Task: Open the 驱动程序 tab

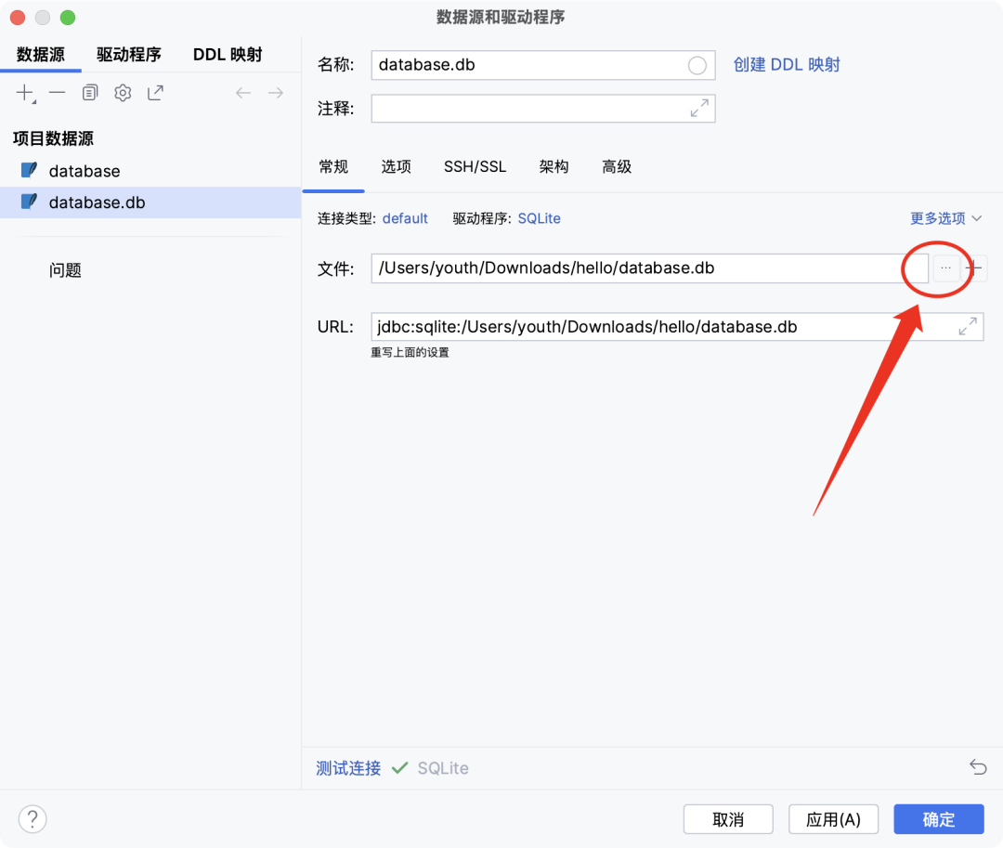Action: click(128, 54)
